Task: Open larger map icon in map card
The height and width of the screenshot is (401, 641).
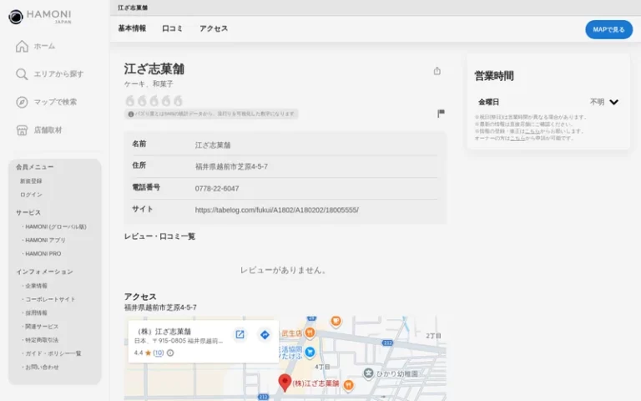Action: click(x=240, y=334)
